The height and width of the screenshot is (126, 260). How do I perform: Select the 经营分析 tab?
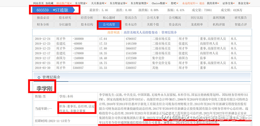click(x=87, y=18)
